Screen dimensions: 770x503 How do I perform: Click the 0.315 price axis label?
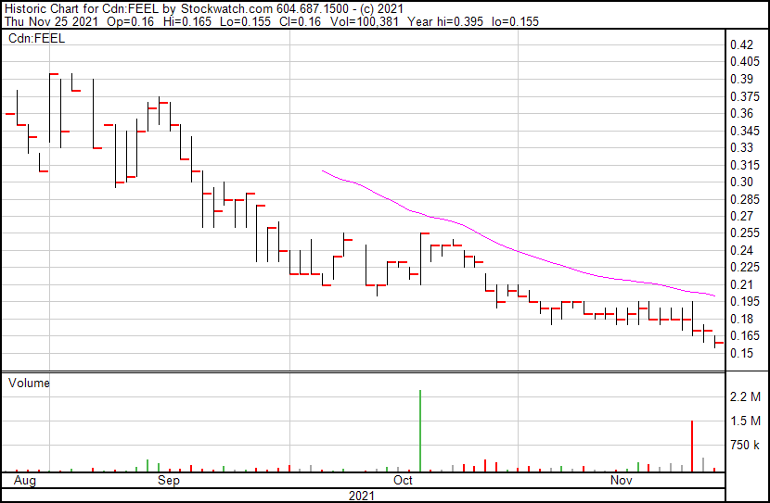click(x=745, y=165)
